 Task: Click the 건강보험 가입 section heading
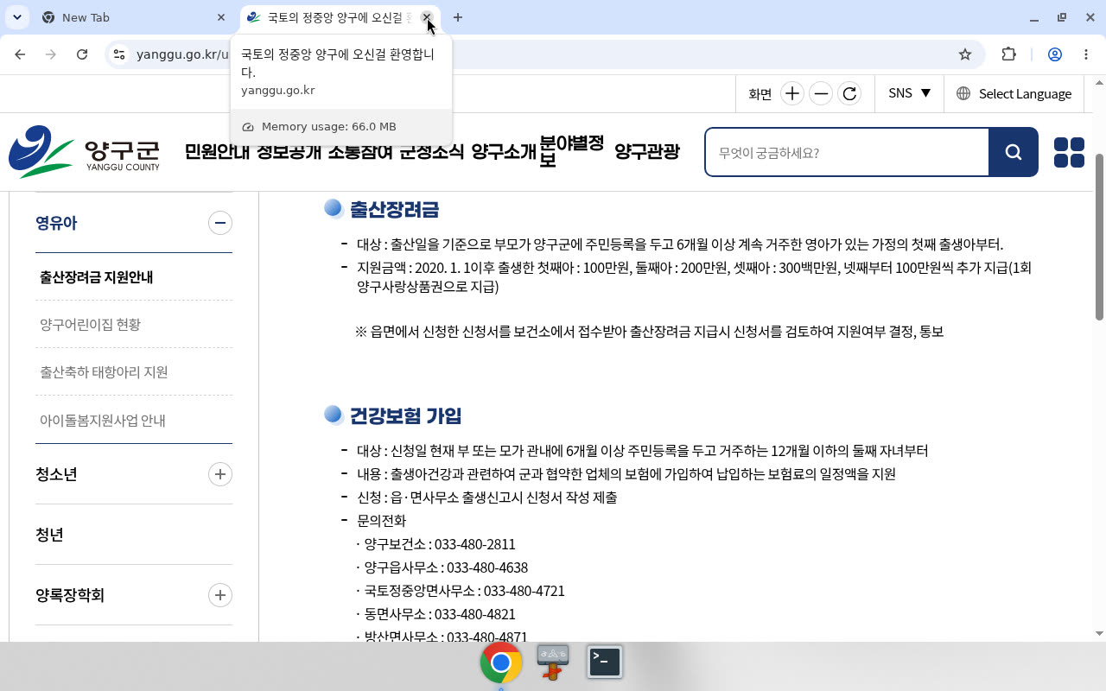coord(406,415)
